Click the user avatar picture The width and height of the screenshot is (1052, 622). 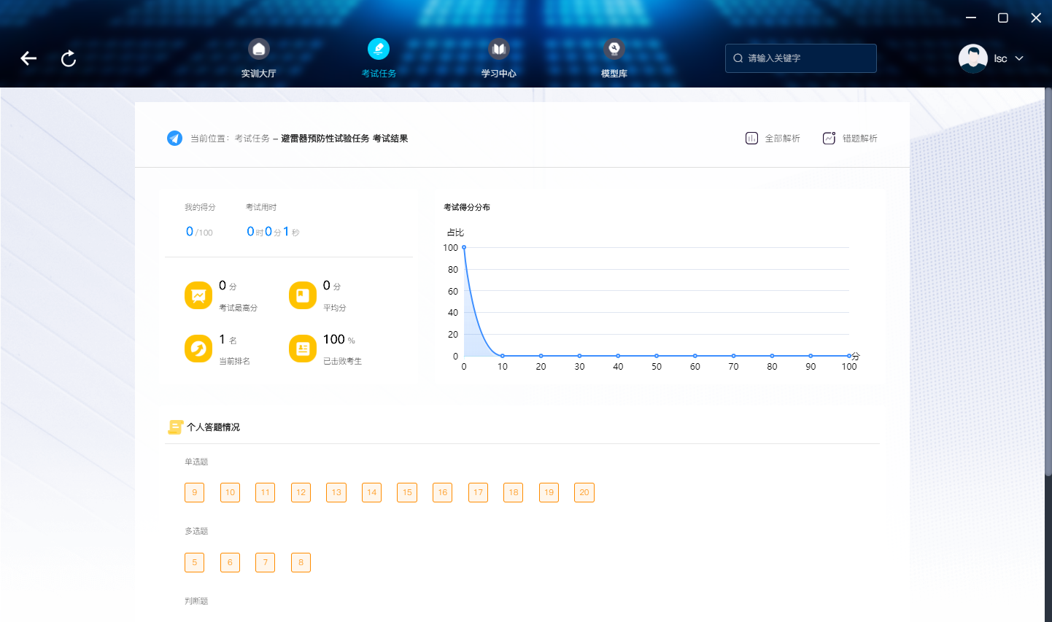click(973, 58)
